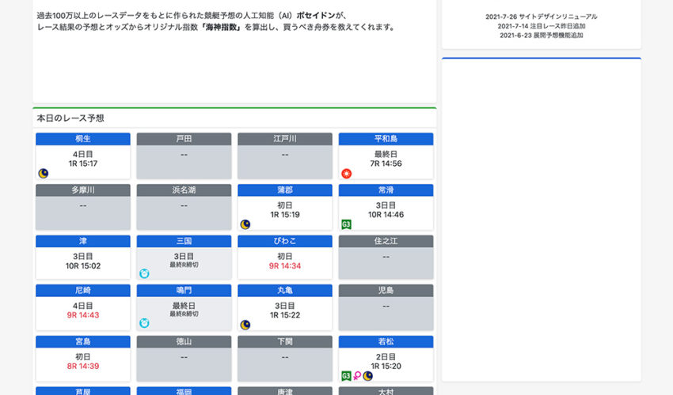673x395 pixels.
Task: Select the 宮島 venue header
Action: tap(83, 341)
